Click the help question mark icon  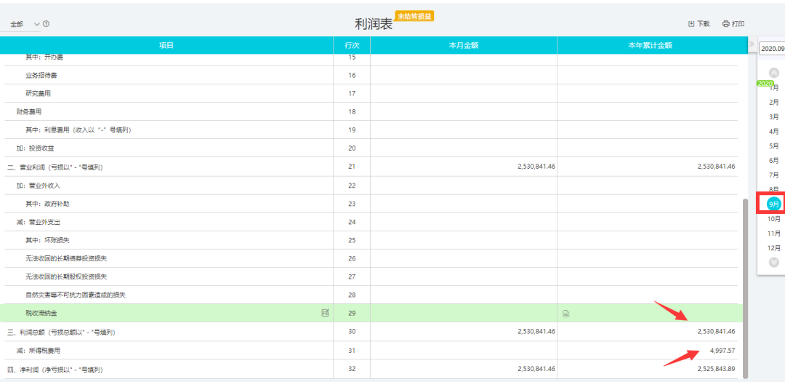coord(47,24)
